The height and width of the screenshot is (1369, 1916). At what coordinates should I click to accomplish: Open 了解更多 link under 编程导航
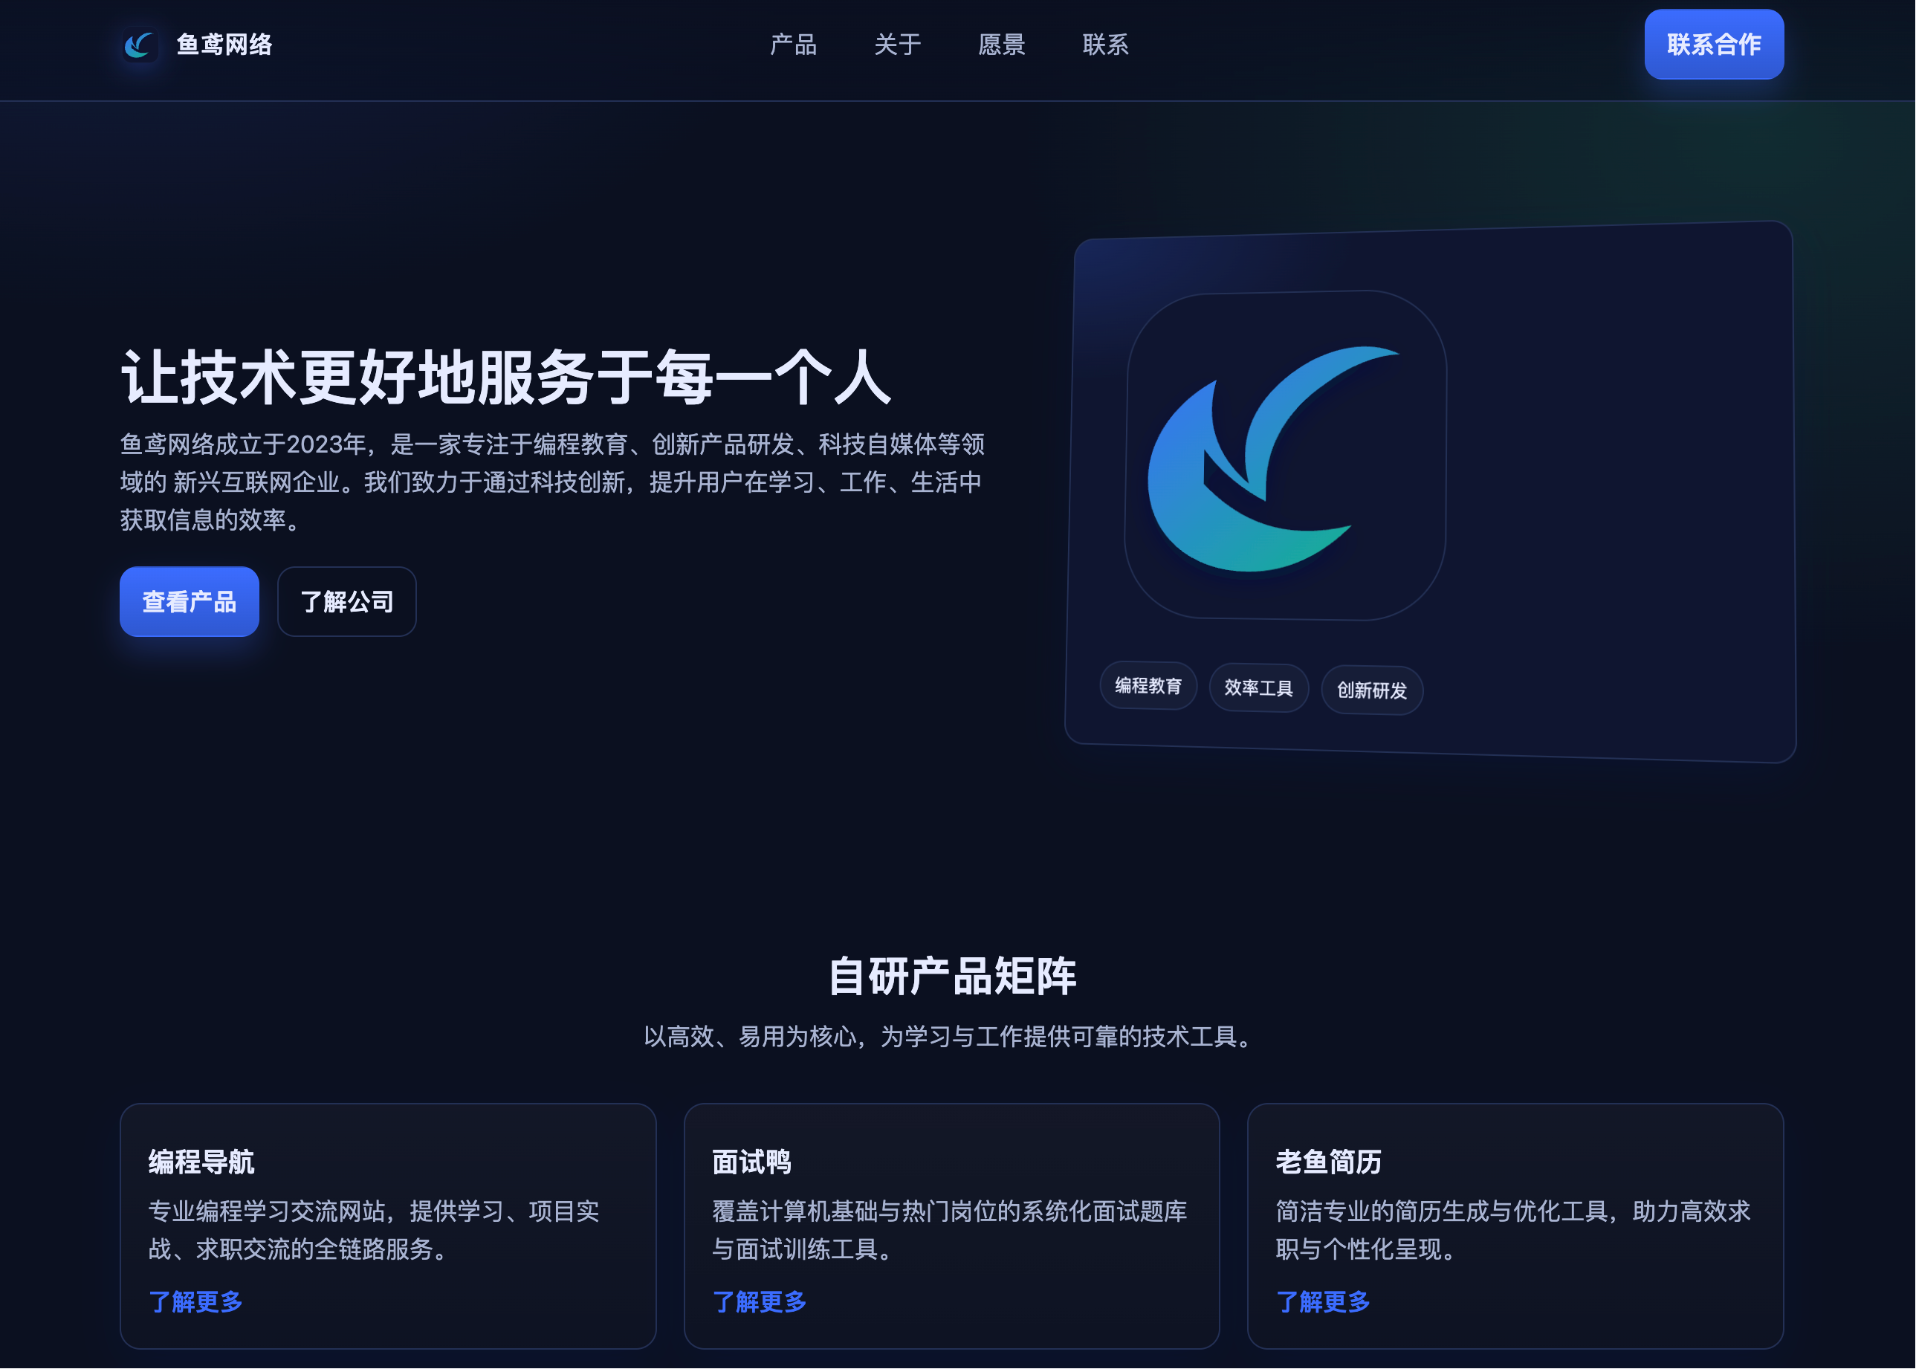click(x=195, y=1301)
